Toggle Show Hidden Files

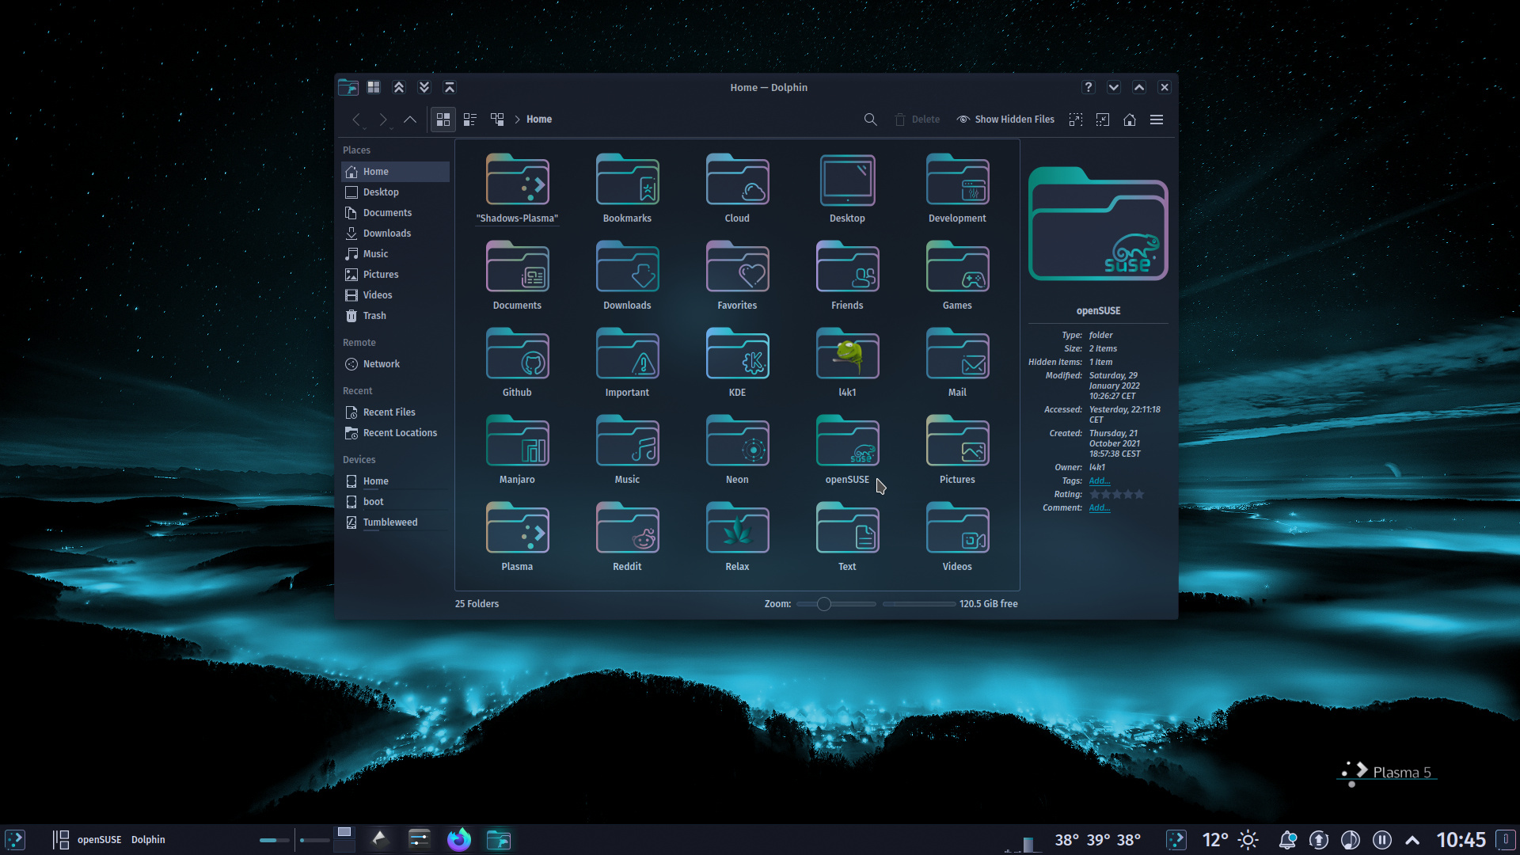point(1005,120)
